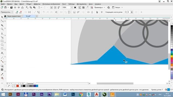Image resolution: width=173 pixels, height=97 pixels.
Task: Expand the "Привязать к" snap dropdown
Action: coord(104,8)
